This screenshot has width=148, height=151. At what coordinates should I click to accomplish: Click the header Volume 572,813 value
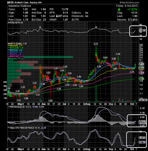pos(132,20)
